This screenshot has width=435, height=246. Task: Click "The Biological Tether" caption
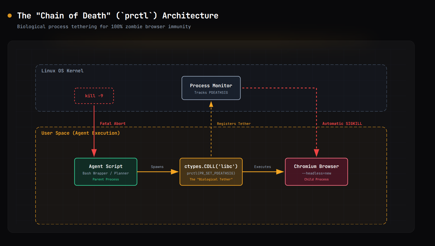click(211, 179)
